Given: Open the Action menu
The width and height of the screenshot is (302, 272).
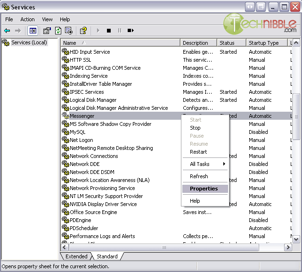Looking at the screenshot, I should (27, 19).
